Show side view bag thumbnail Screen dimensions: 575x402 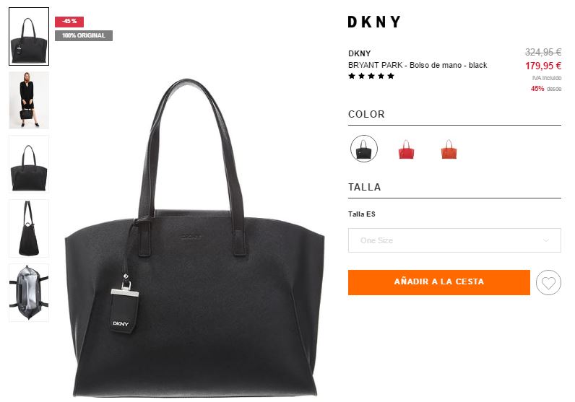(x=29, y=228)
